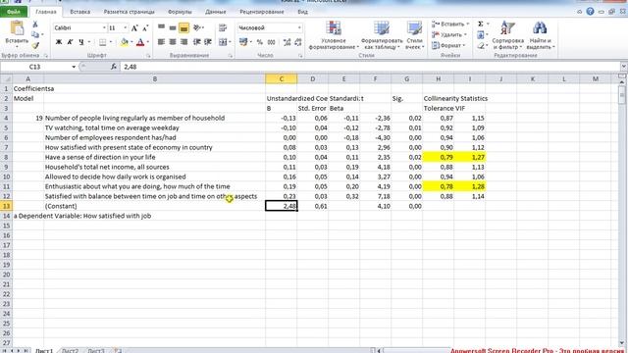Switch to the Вставка ribbon tab

click(x=80, y=12)
